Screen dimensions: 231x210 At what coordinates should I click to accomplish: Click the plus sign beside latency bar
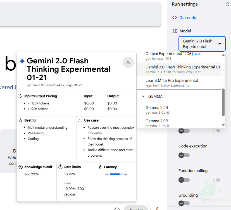[126, 174]
